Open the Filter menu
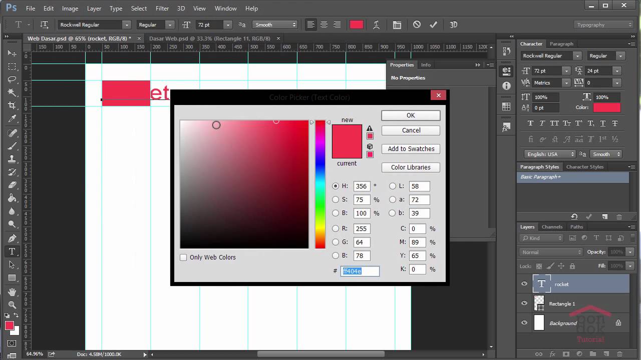Screen dimensions: 641x360 [x=162, y=8]
